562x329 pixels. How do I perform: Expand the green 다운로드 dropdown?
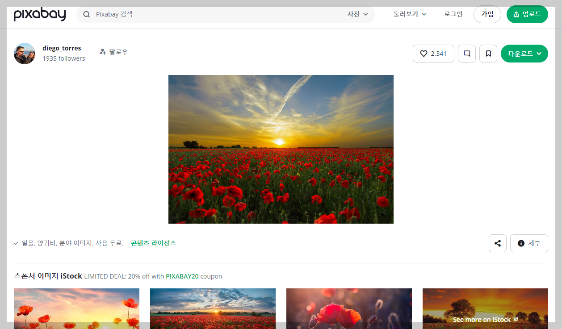pos(524,54)
